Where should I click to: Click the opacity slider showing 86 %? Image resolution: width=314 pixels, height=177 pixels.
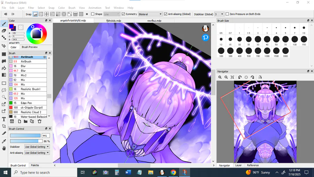pos(26,141)
